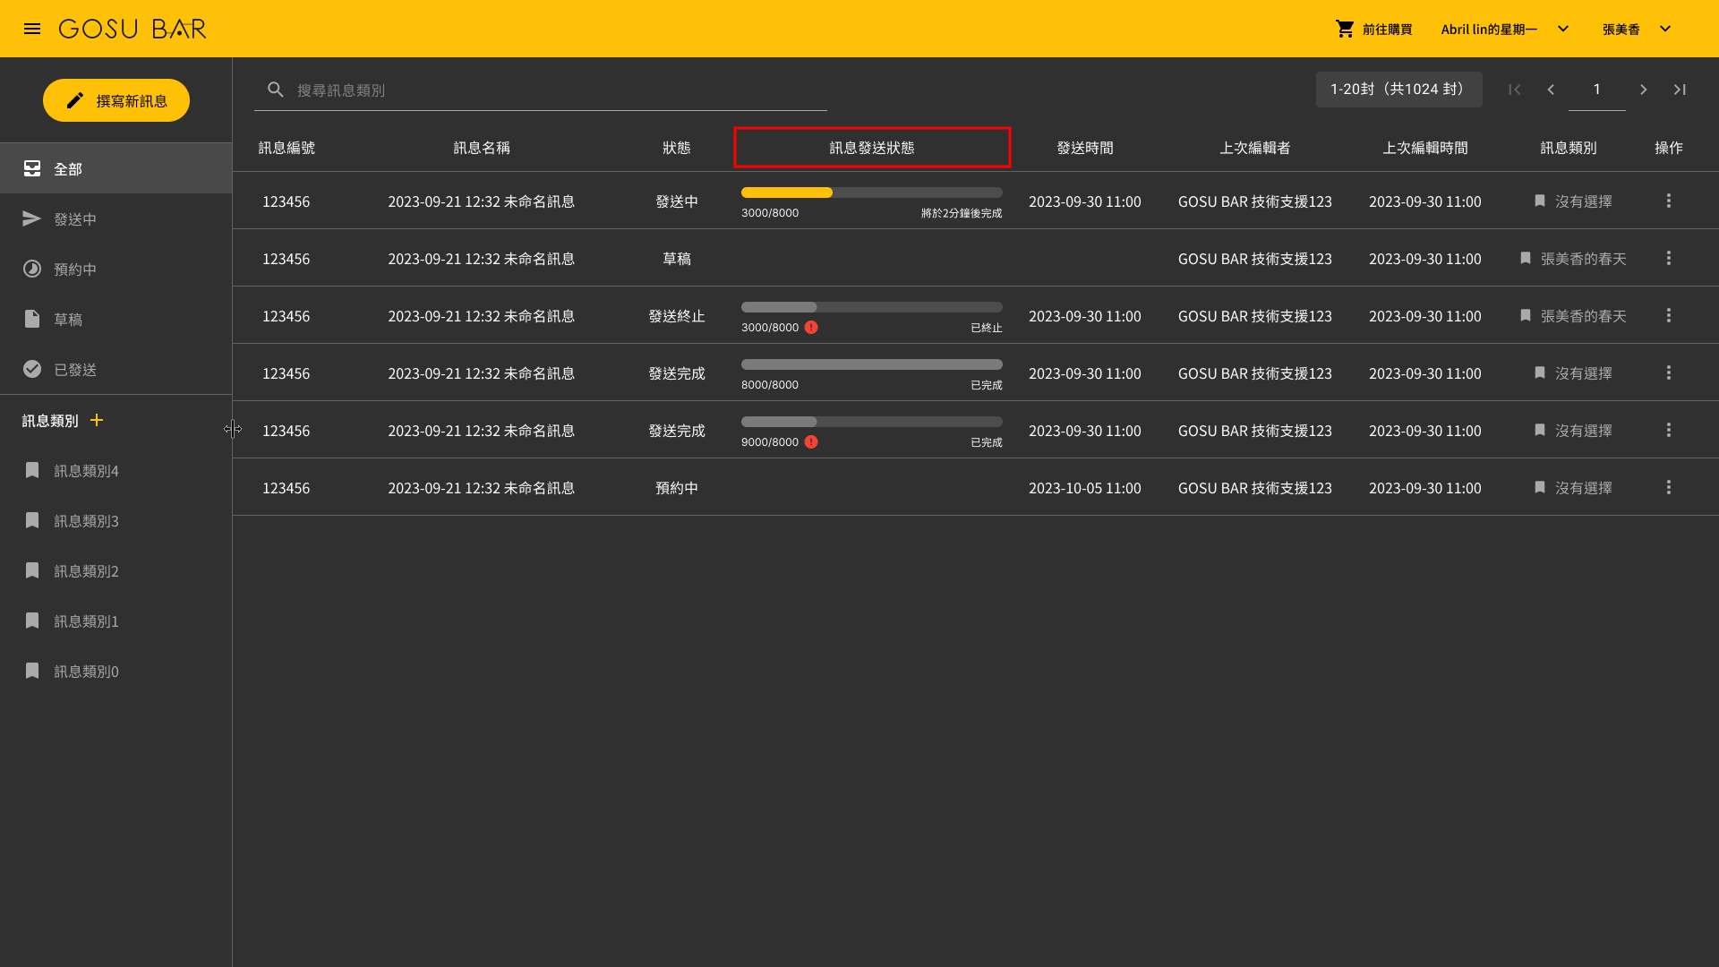
Task: Open more actions for 預約中 row
Action: [1669, 487]
